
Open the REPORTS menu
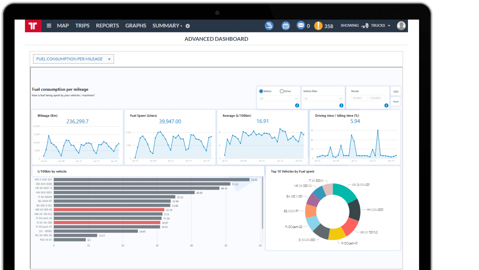(x=107, y=26)
